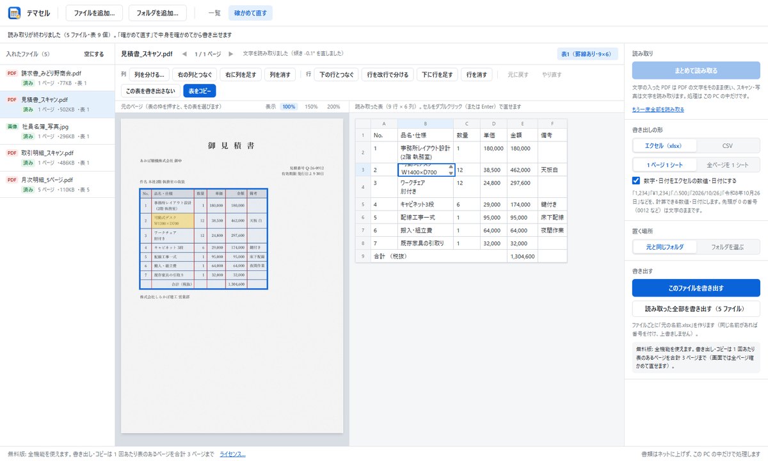The height and width of the screenshot is (461, 768).
Task: Click the もう一度全部を読み取る link
Action: point(658,109)
